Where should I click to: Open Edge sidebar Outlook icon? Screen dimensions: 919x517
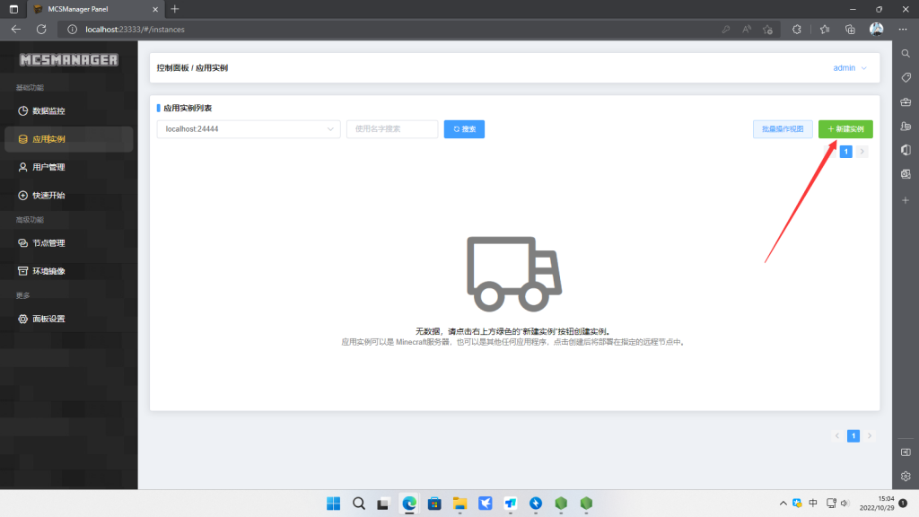906,174
